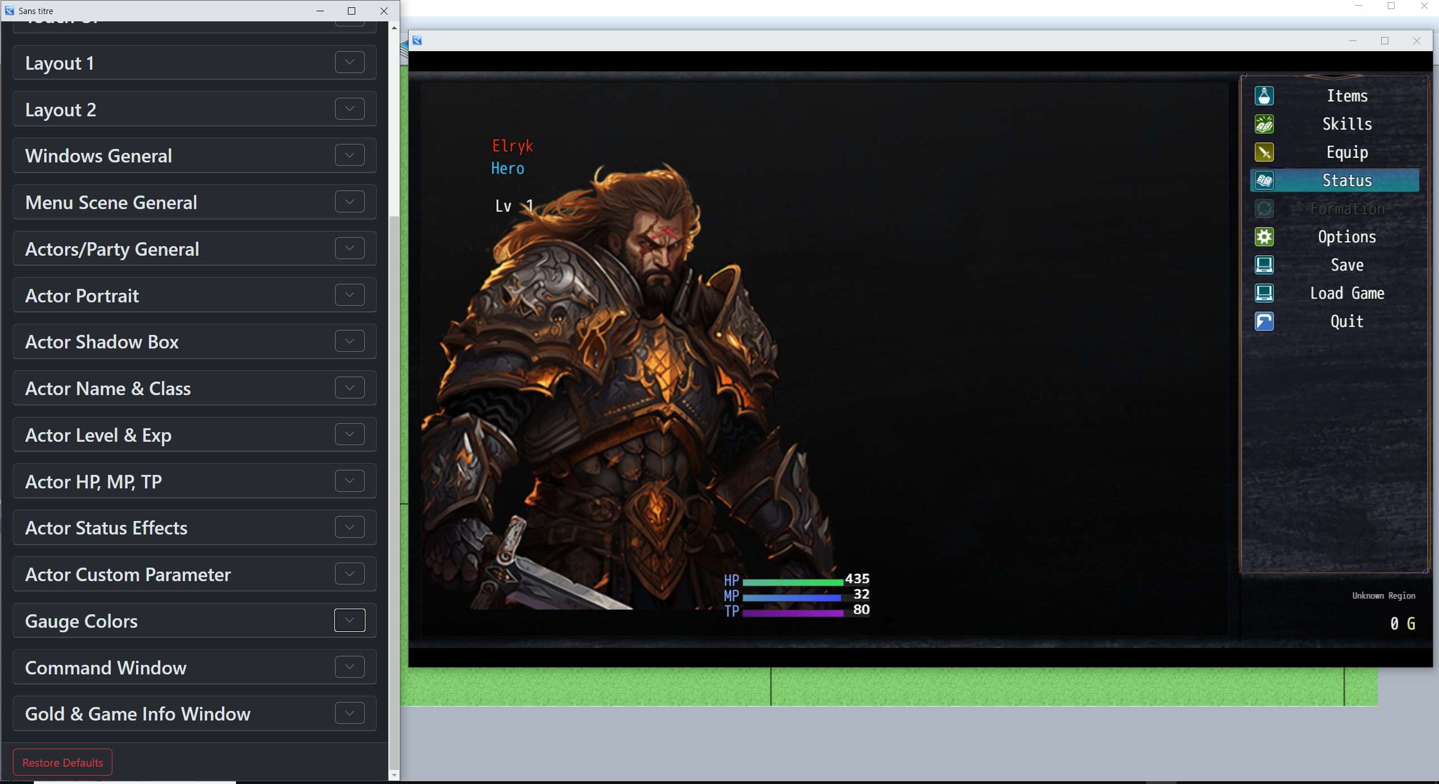Minimize the Sans titre window

coord(320,11)
